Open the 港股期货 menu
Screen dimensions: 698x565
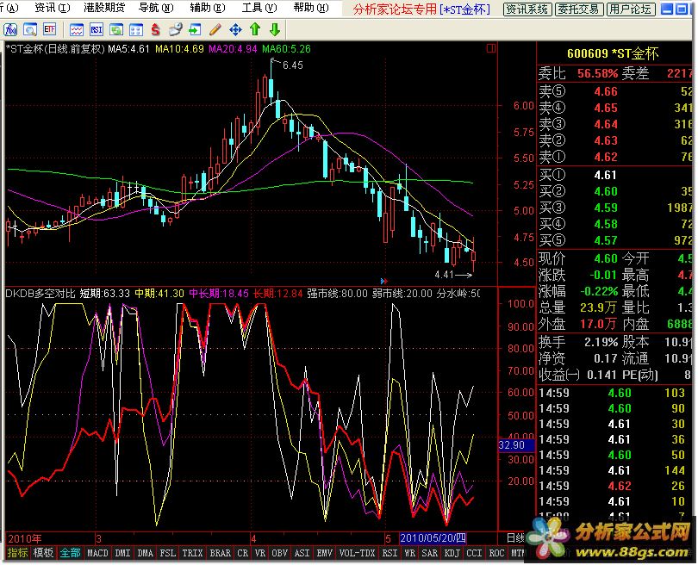104,8
